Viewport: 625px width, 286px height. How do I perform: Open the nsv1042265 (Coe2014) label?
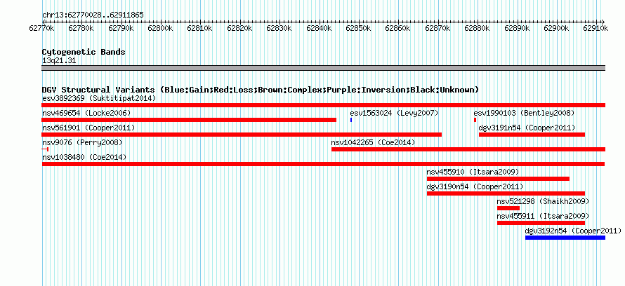coord(373,142)
